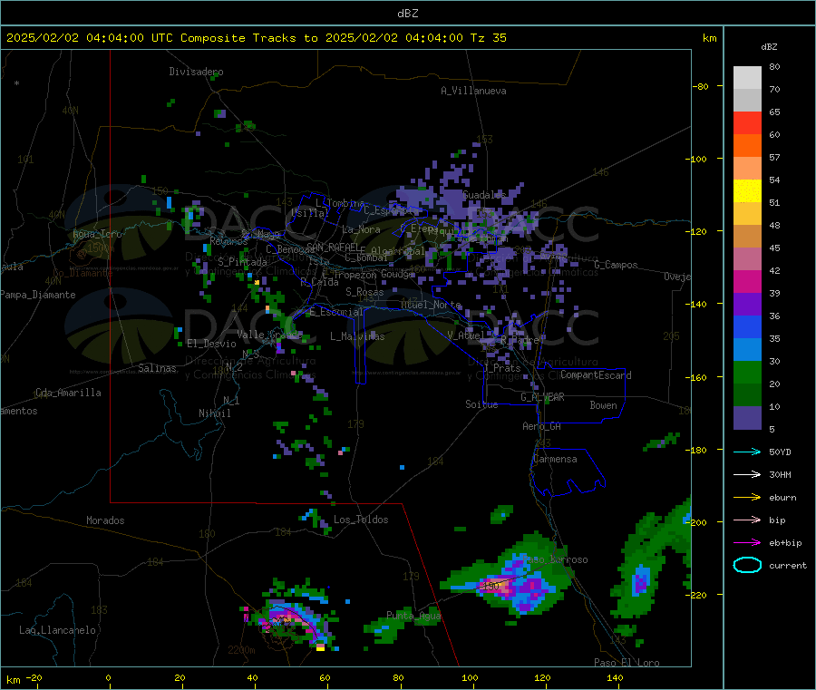816x690 pixels.
Task: Select the Valle_Grande map label
Action: (x=268, y=334)
